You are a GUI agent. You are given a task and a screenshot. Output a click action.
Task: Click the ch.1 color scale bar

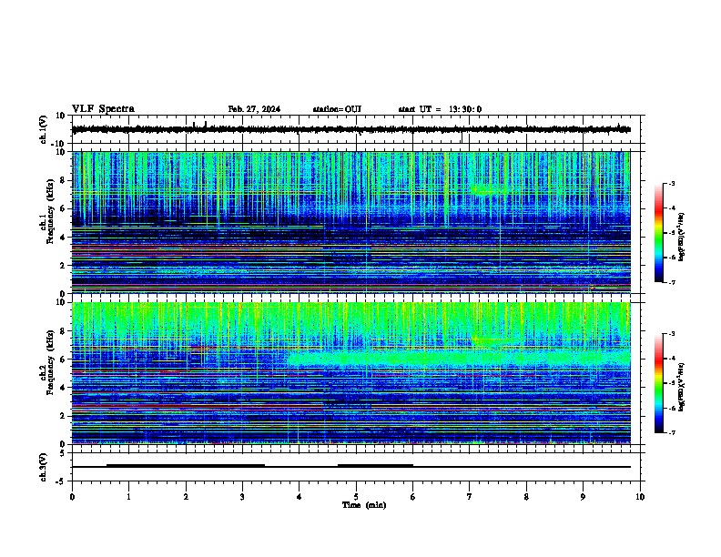659,233
